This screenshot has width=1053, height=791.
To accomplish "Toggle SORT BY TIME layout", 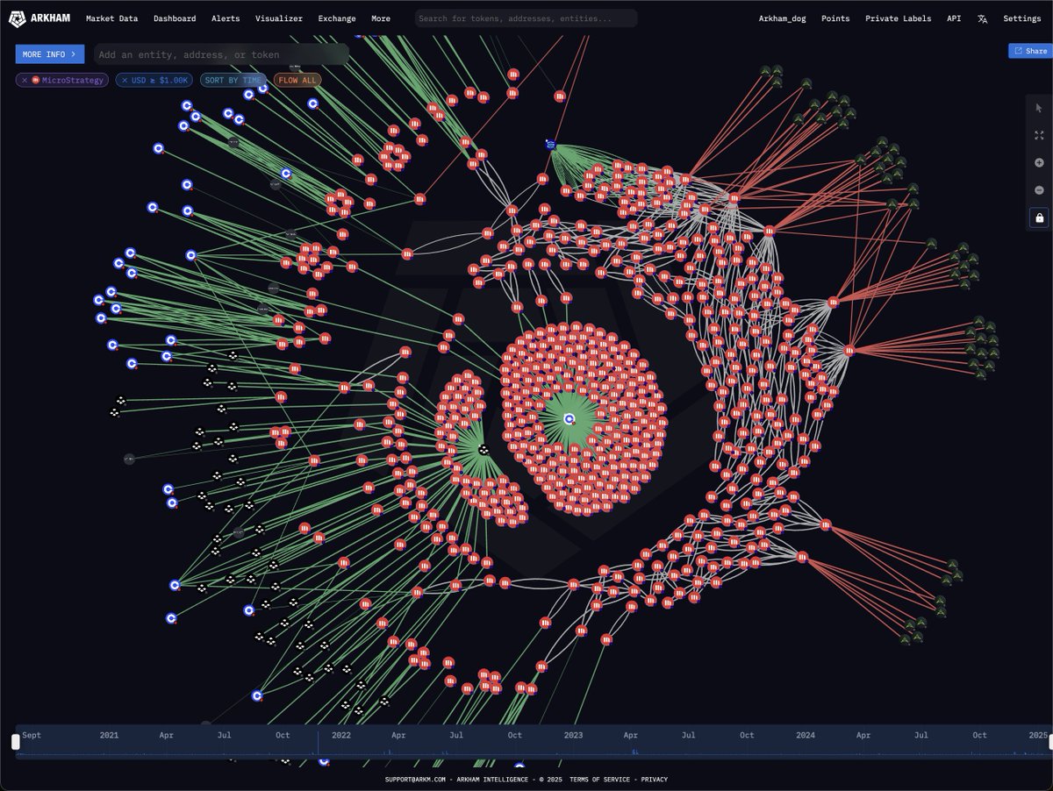I will 233,80.
